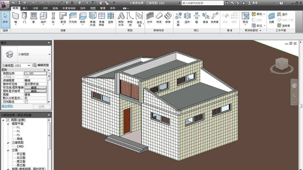Click the 竖井 (Shaft) opening tool
This screenshot has height=170, width=303.
[x=187, y=17]
